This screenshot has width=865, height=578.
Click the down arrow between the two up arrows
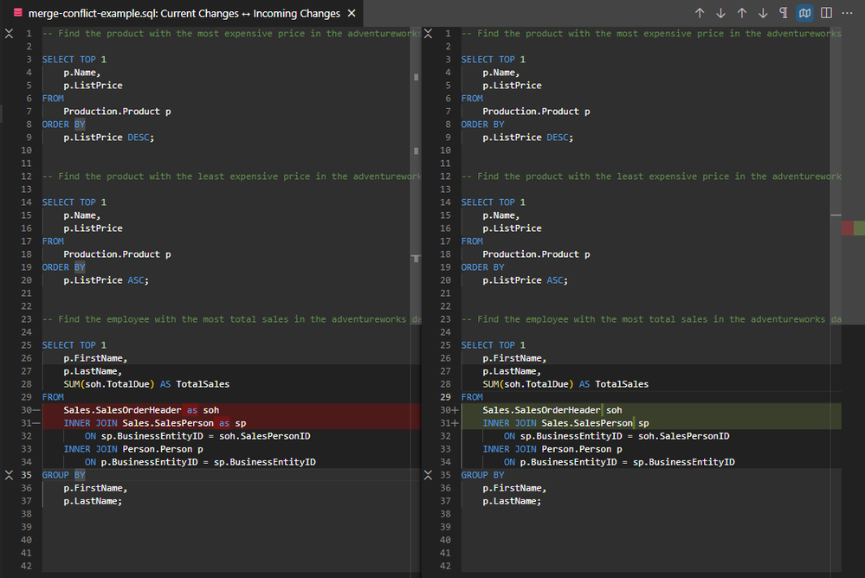720,13
